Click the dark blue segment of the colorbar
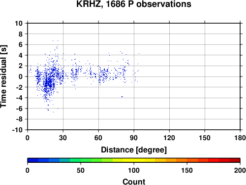 (x=33, y=160)
